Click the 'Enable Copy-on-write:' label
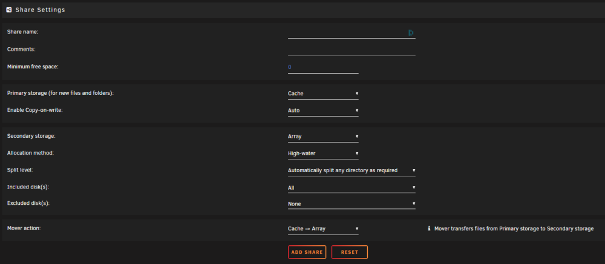Screen dimensions: 605x264 point(35,110)
